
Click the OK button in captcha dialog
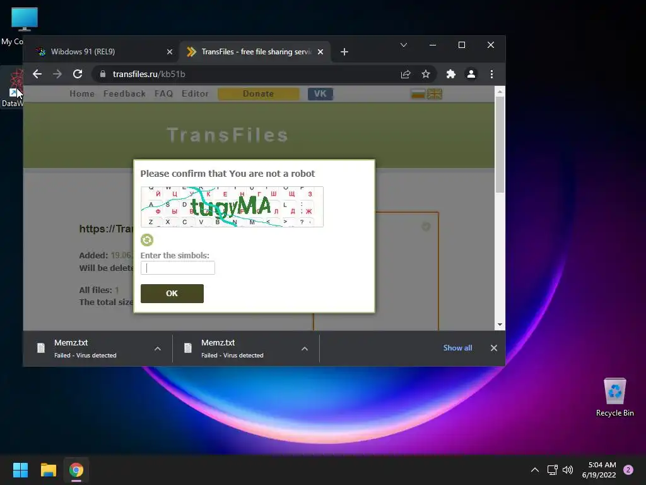click(x=172, y=293)
